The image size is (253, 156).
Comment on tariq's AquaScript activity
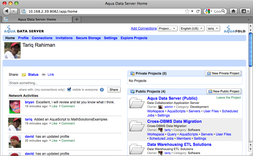[68, 123]
